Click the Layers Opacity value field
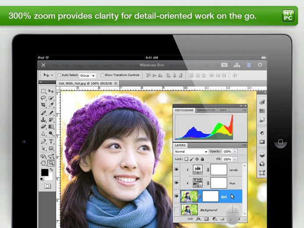The image size is (304, 228). [x=227, y=151]
